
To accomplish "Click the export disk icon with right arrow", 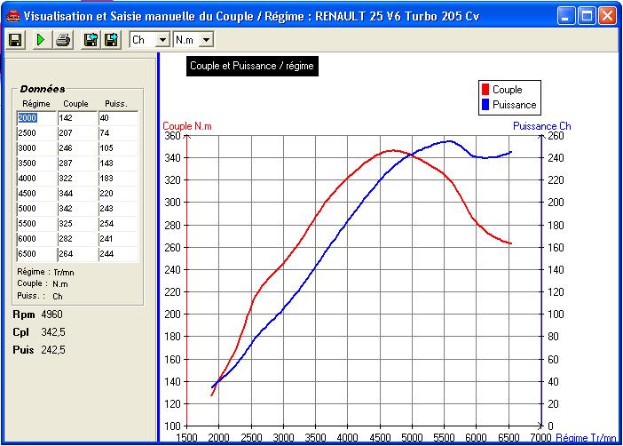I will pyautogui.click(x=111, y=40).
